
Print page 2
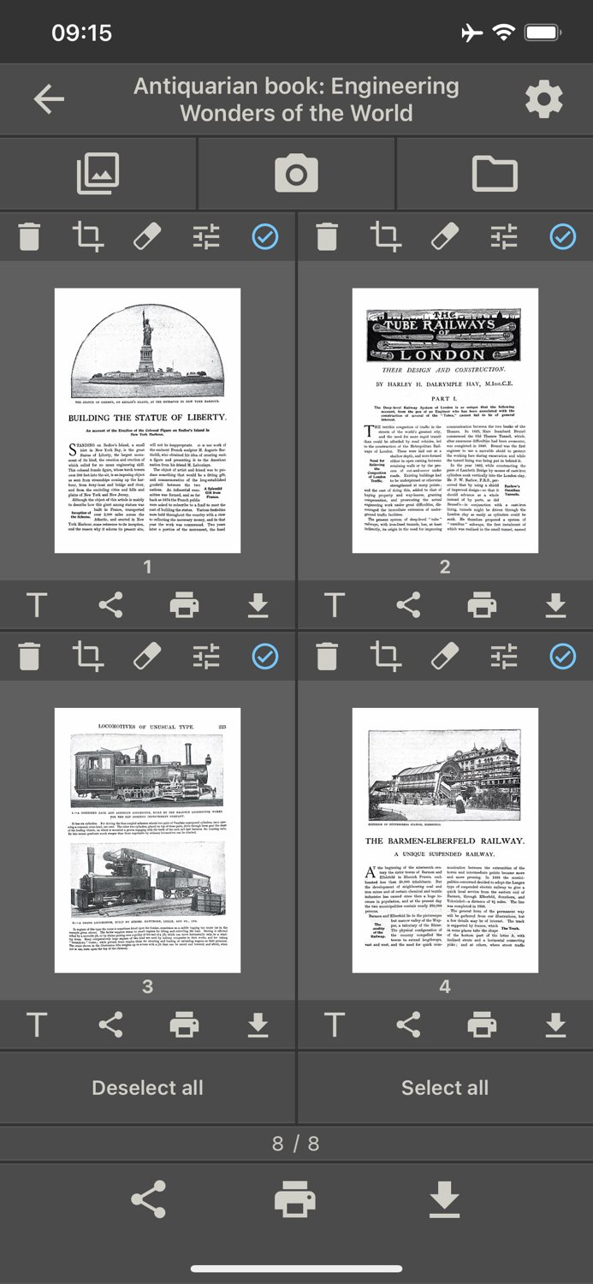[482, 605]
